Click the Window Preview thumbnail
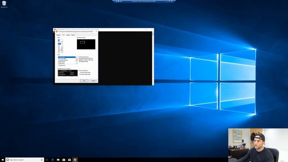The image size is (288, 162). click(86, 44)
